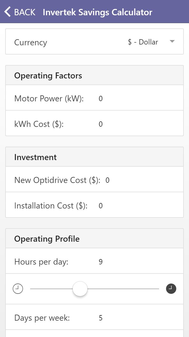This screenshot has height=337, width=189.
Task: Click the Operating Profile section header
Action: (x=47, y=239)
